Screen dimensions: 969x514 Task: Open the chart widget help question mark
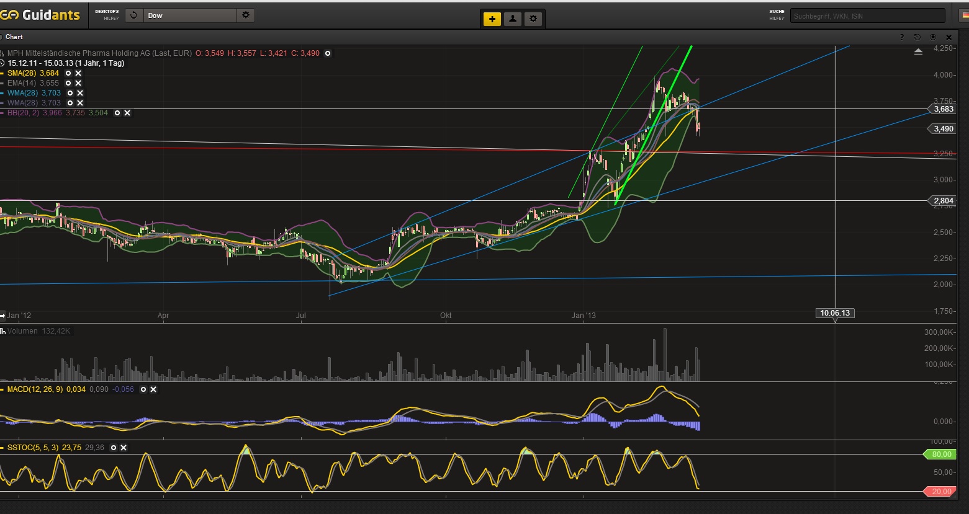tap(902, 37)
